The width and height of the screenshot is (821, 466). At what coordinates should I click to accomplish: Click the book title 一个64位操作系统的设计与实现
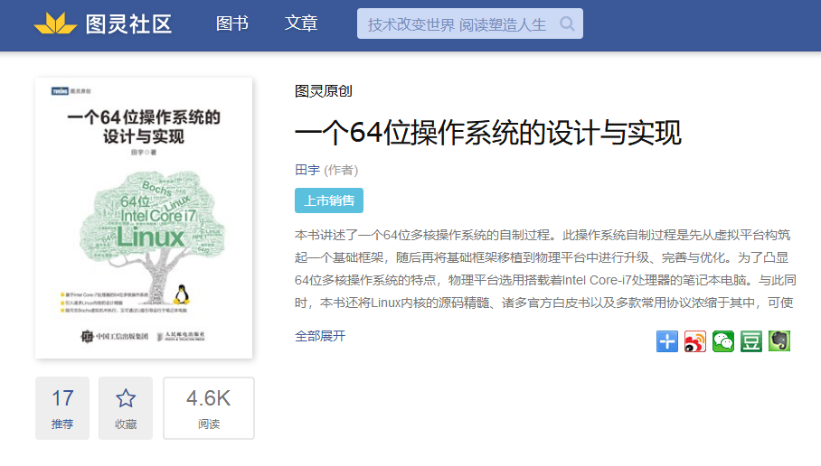click(x=488, y=133)
